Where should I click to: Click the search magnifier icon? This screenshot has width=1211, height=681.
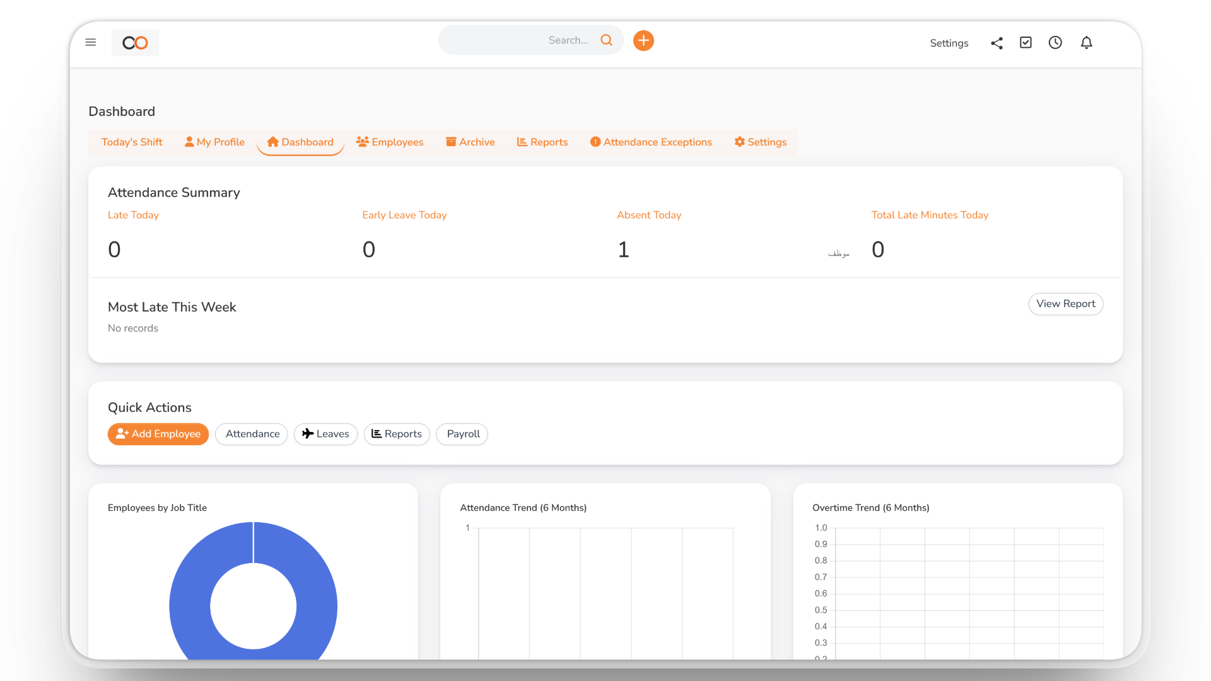click(x=606, y=40)
